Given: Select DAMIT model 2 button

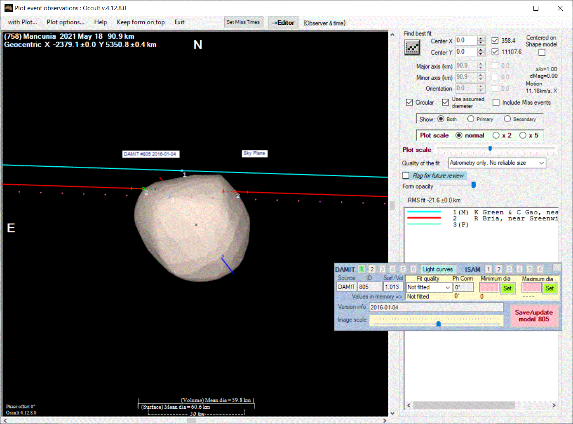Looking at the screenshot, I should tap(372, 269).
